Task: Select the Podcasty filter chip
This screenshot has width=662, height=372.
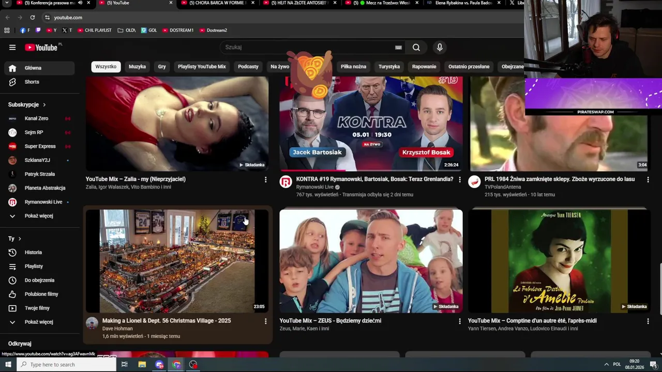Action: (248, 67)
